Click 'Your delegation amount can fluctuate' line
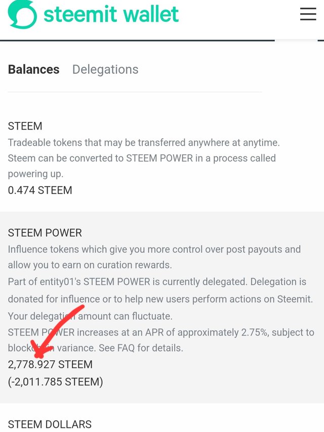Viewport: 324px width, 432px height. 90,316
